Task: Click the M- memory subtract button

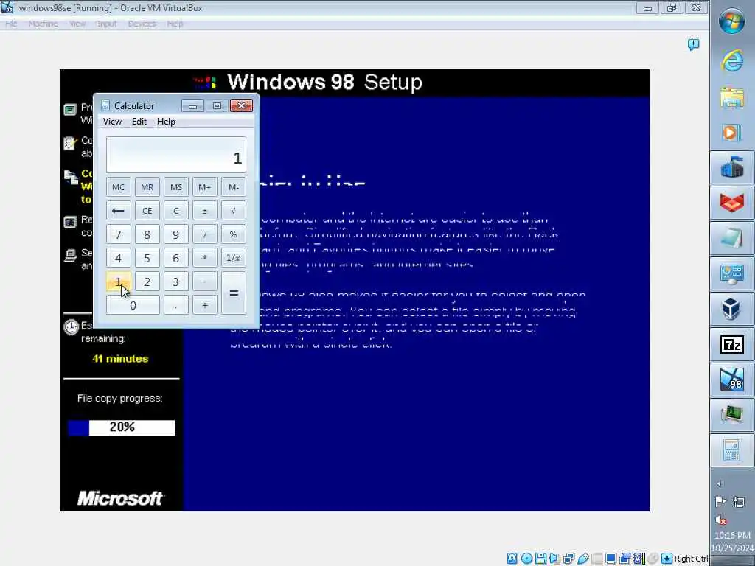Action: tap(234, 187)
